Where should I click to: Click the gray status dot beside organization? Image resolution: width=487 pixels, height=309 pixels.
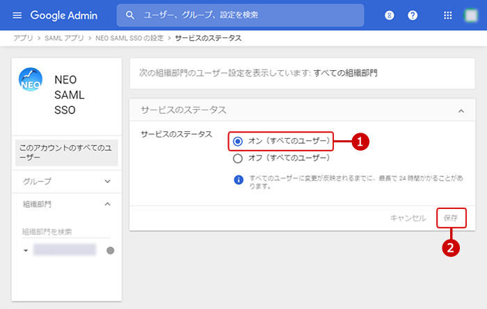pyautogui.click(x=110, y=251)
